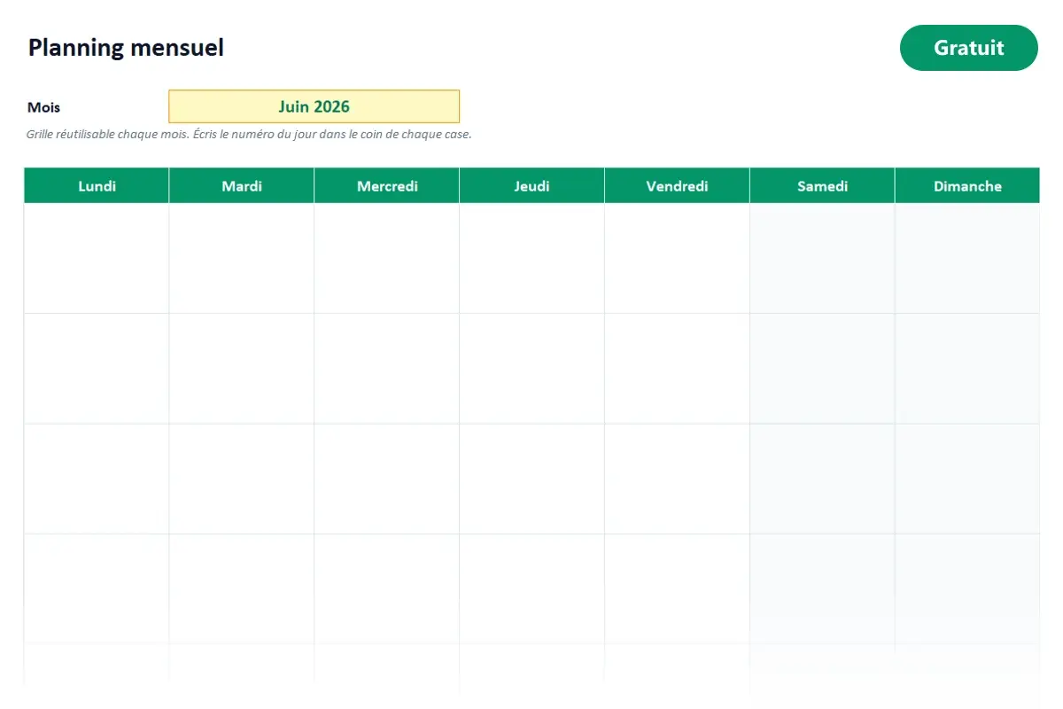The width and height of the screenshot is (1063, 709).
Task: Click the Samedi column header
Action: click(823, 186)
